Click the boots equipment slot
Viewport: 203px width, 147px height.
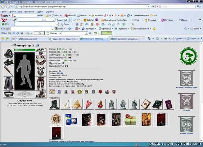point(41,94)
